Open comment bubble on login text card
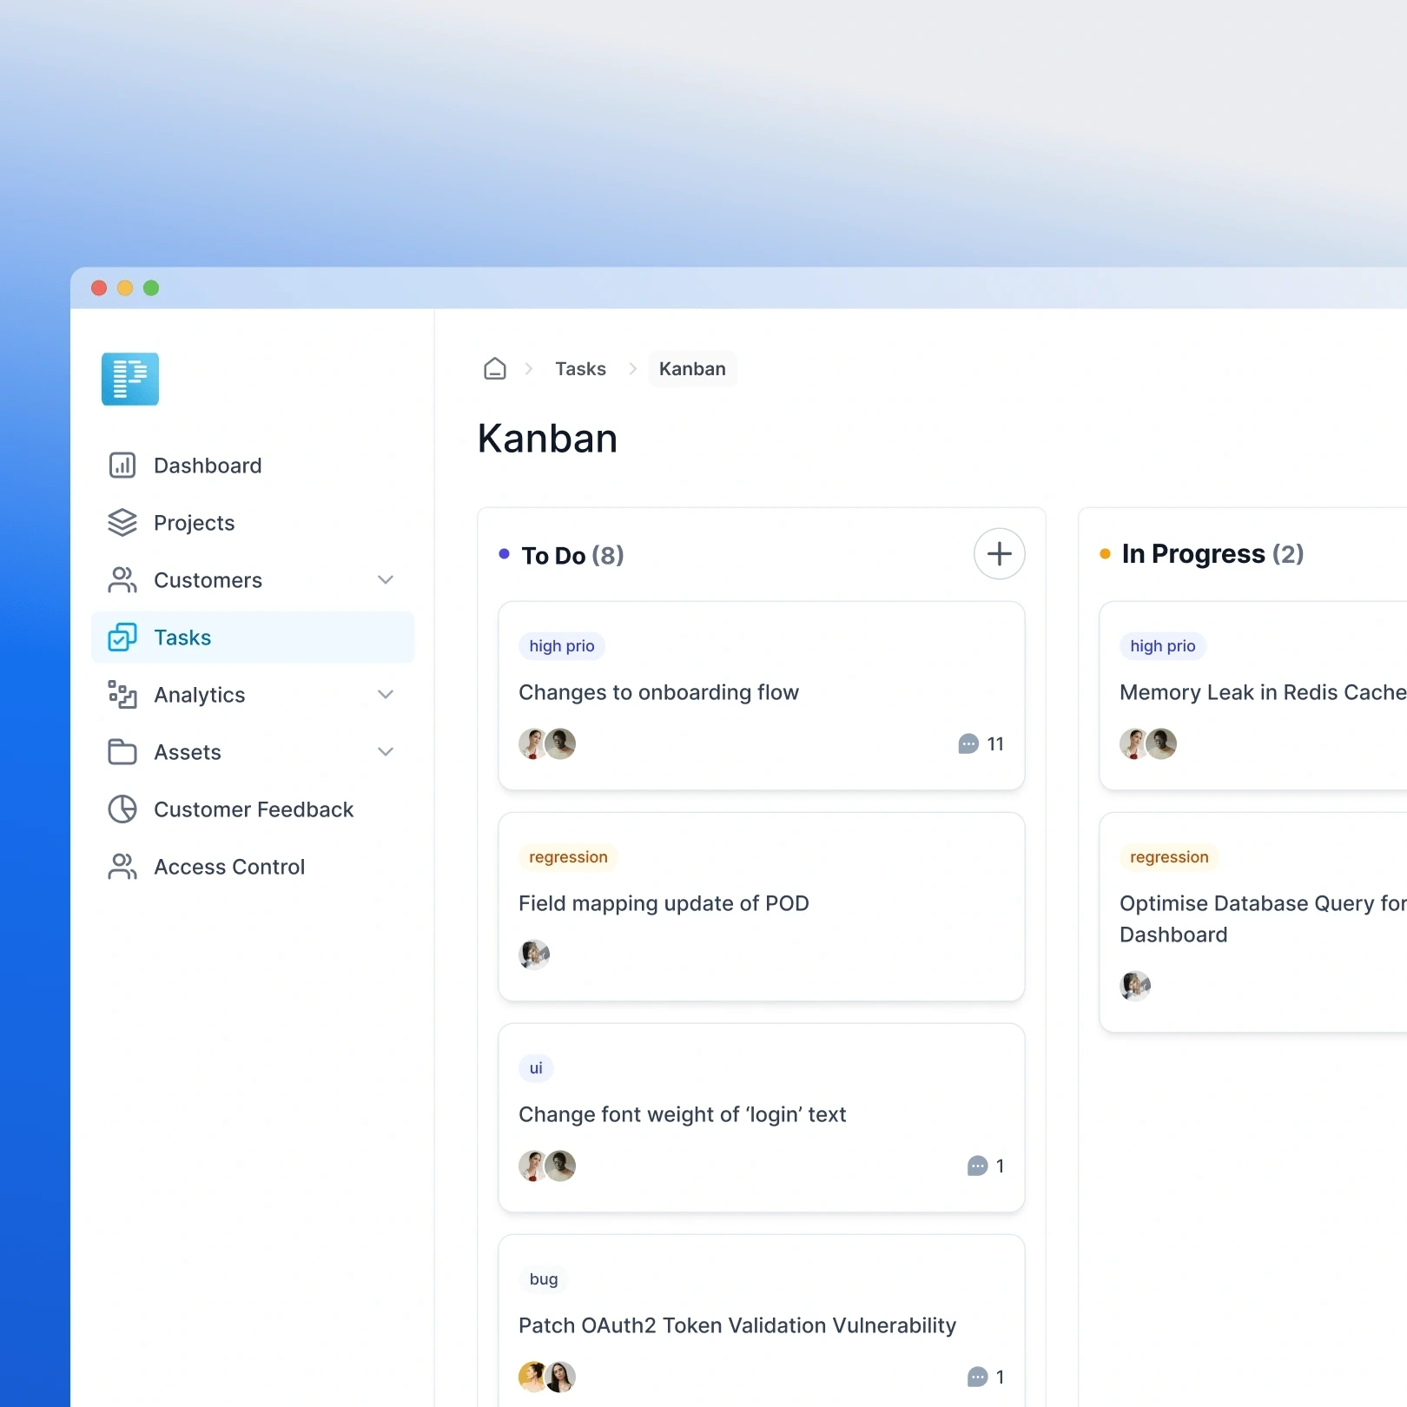1407x1407 pixels. 977,1166
